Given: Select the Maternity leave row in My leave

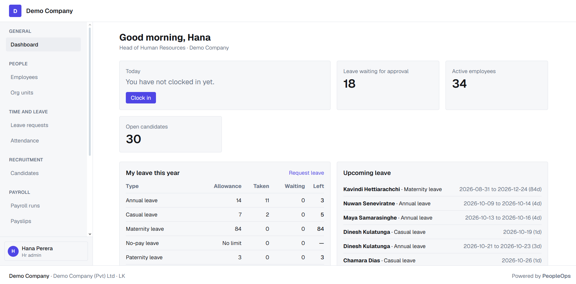Looking at the screenshot, I should click(x=225, y=229).
